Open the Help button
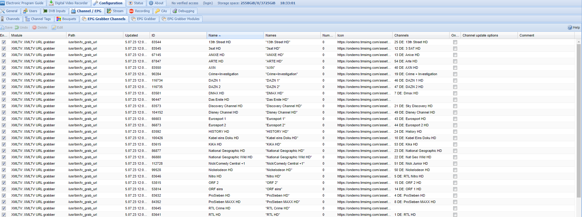The width and height of the screenshot is (582, 217). pyautogui.click(x=574, y=27)
